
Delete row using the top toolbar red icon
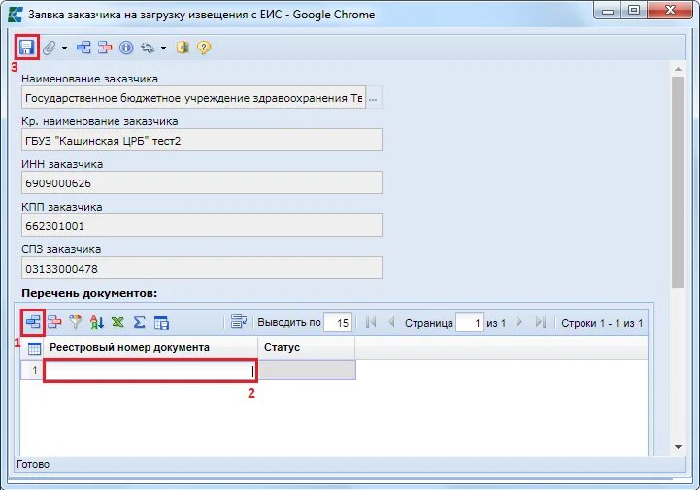pyautogui.click(x=105, y=48)
